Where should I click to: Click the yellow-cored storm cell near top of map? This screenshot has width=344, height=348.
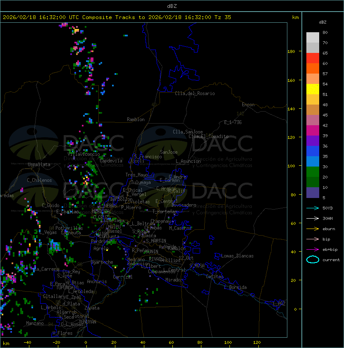pos(76,30)
